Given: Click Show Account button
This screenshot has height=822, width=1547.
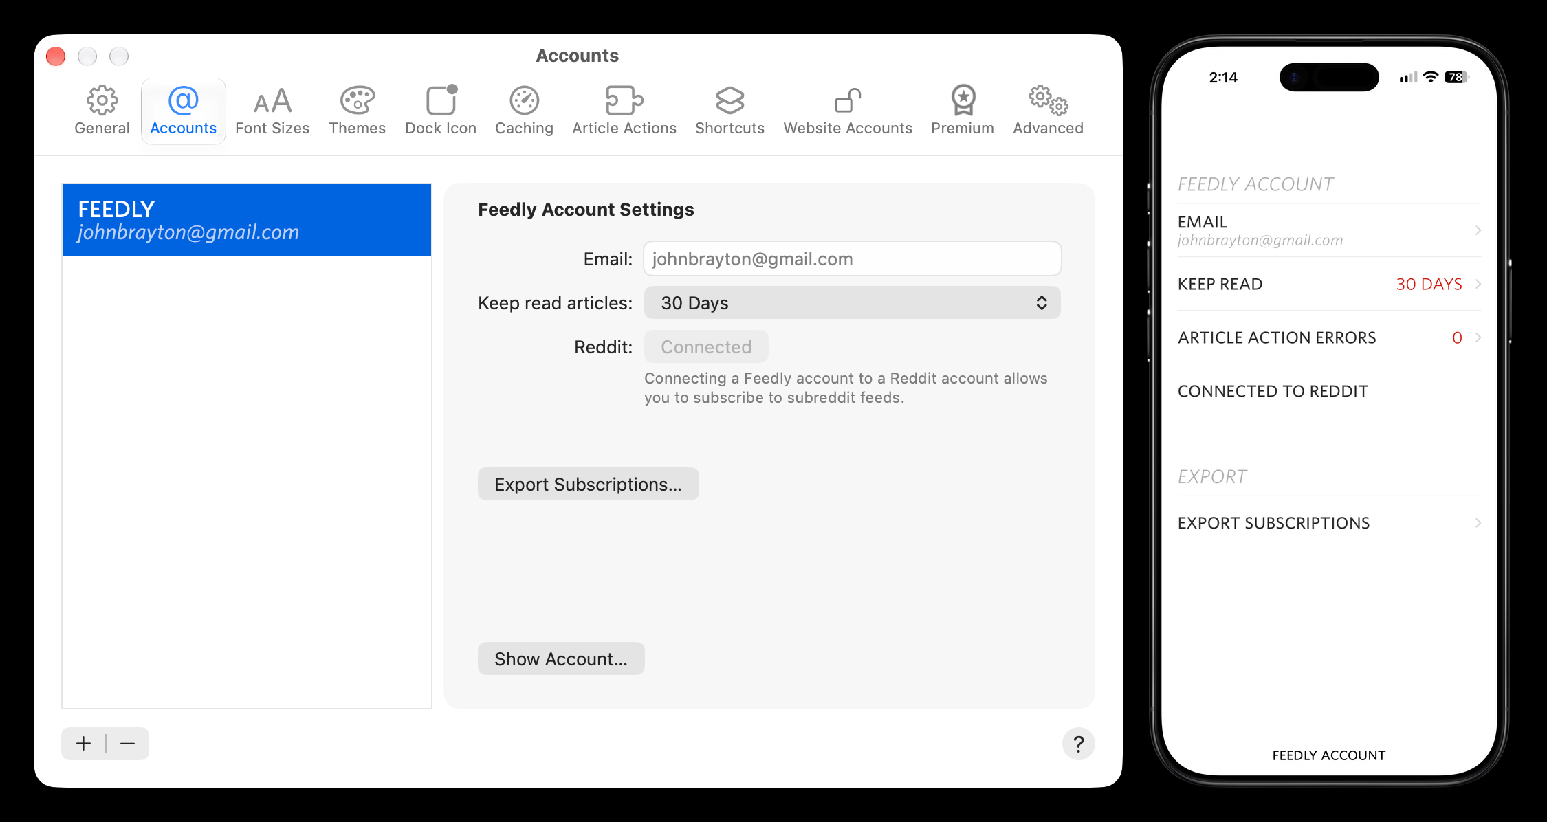Looking at the screenshot, I should pos(561,659).
